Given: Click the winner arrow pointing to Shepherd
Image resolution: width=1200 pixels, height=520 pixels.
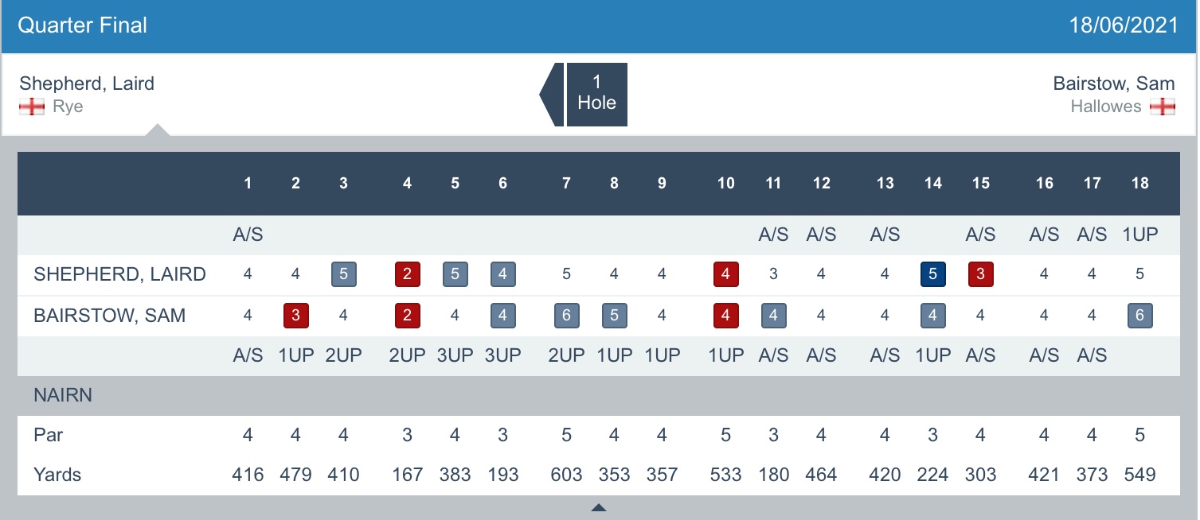Looking at the screenshot, I should pos(551,94).
